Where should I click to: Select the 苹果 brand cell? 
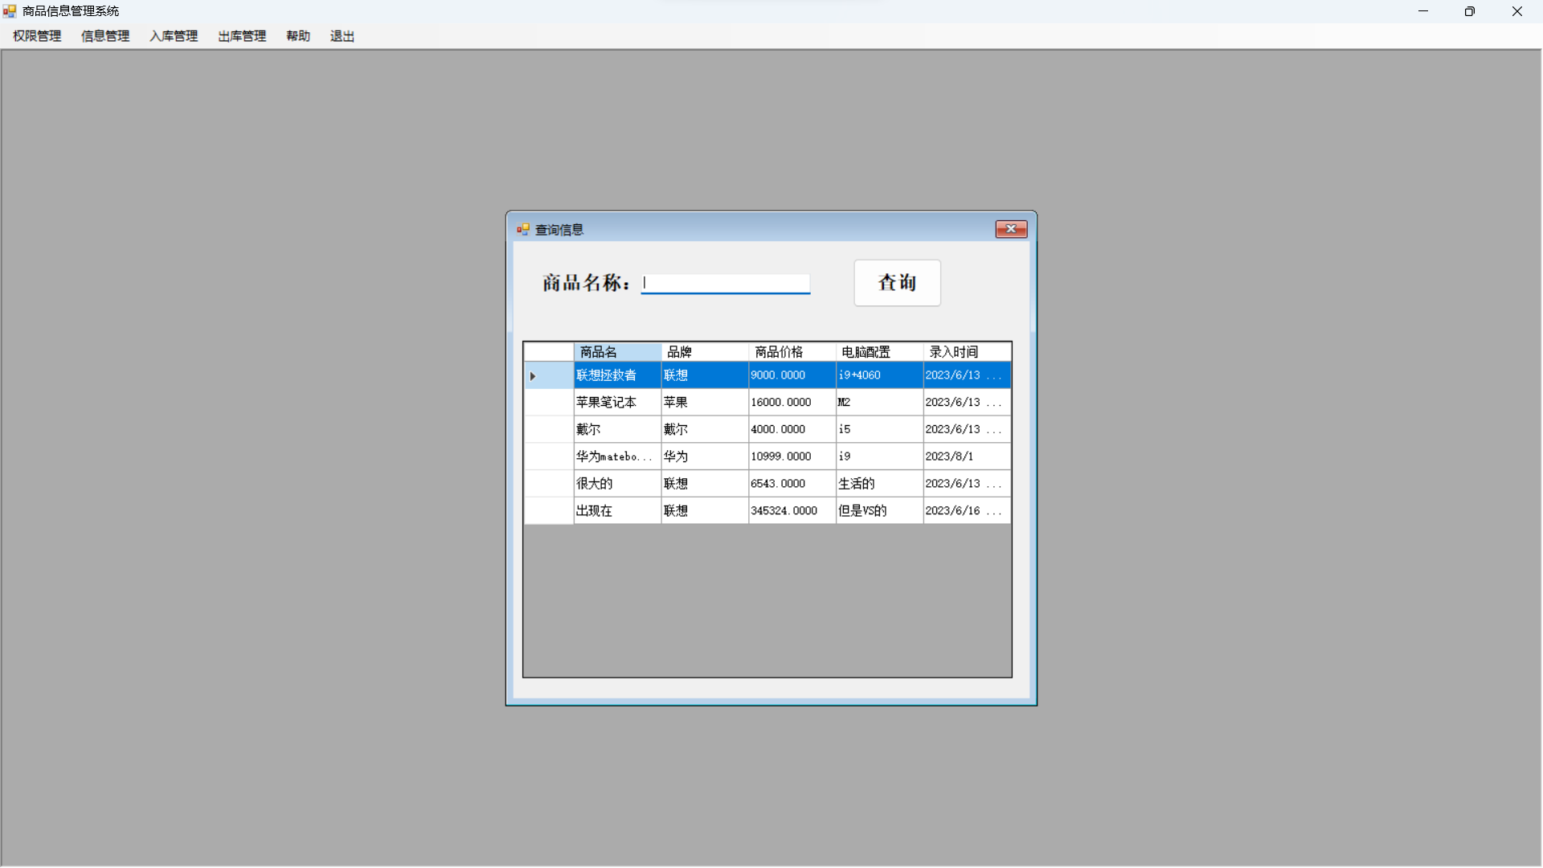pyautogui.click(x=705, y=403)
